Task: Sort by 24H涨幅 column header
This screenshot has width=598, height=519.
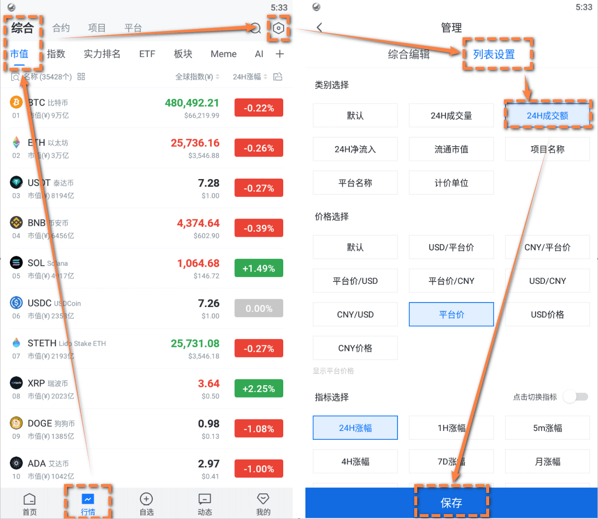Action: click(250, 77)
